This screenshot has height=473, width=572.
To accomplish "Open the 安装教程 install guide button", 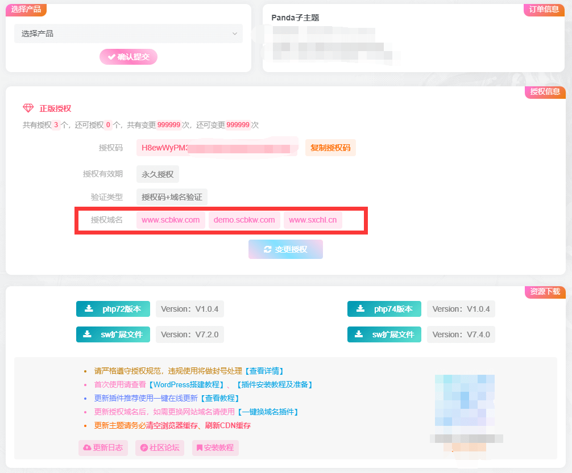I will coord(215,448).
